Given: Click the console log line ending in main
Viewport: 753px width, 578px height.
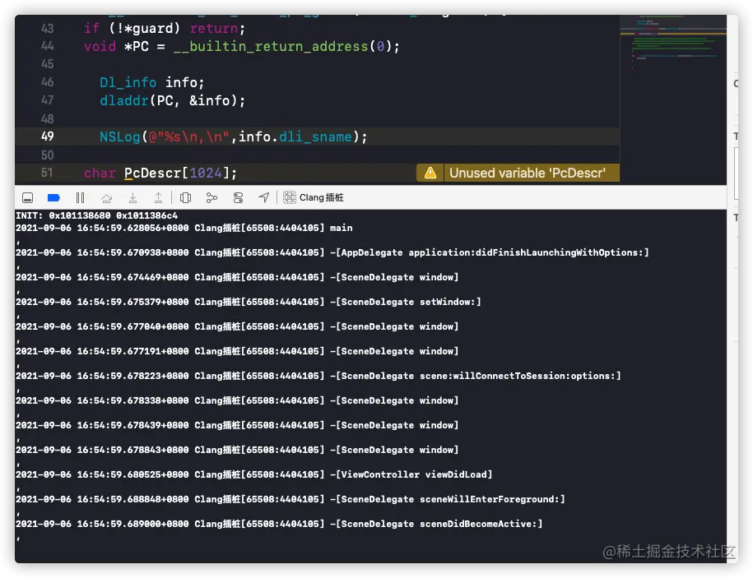Looking at the screenshot, I should (184, 228).
